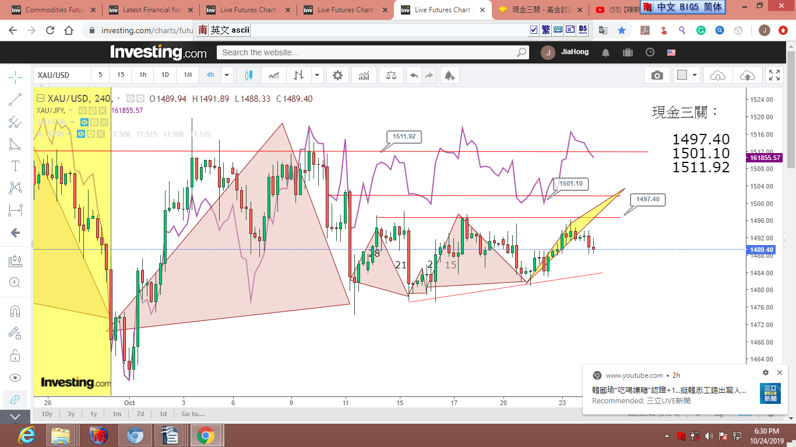Expand the time interval dropdown arrow

(227, 75)
